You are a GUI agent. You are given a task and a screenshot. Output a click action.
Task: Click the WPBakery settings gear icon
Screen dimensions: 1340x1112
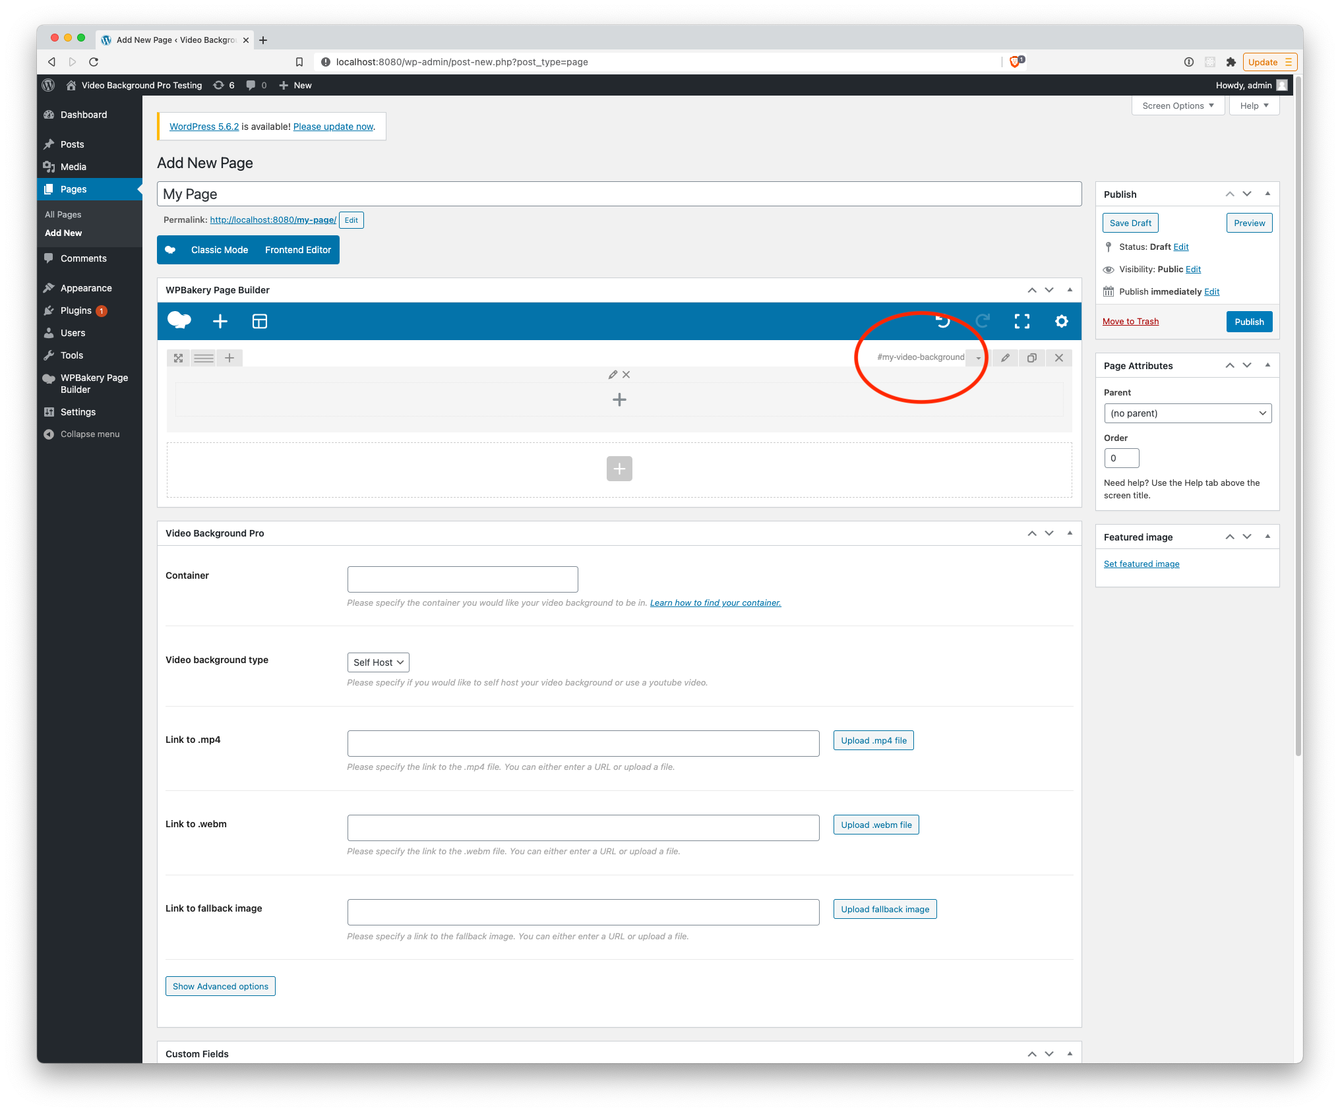click(x=1062, y=320)
